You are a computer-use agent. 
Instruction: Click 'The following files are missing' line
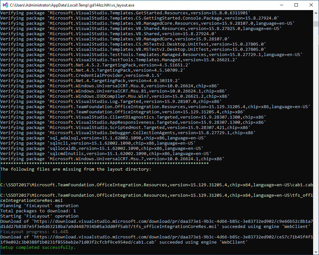(76, 169)
